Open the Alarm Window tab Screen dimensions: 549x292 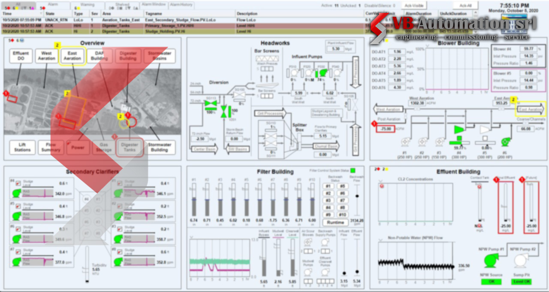[154, 5]
